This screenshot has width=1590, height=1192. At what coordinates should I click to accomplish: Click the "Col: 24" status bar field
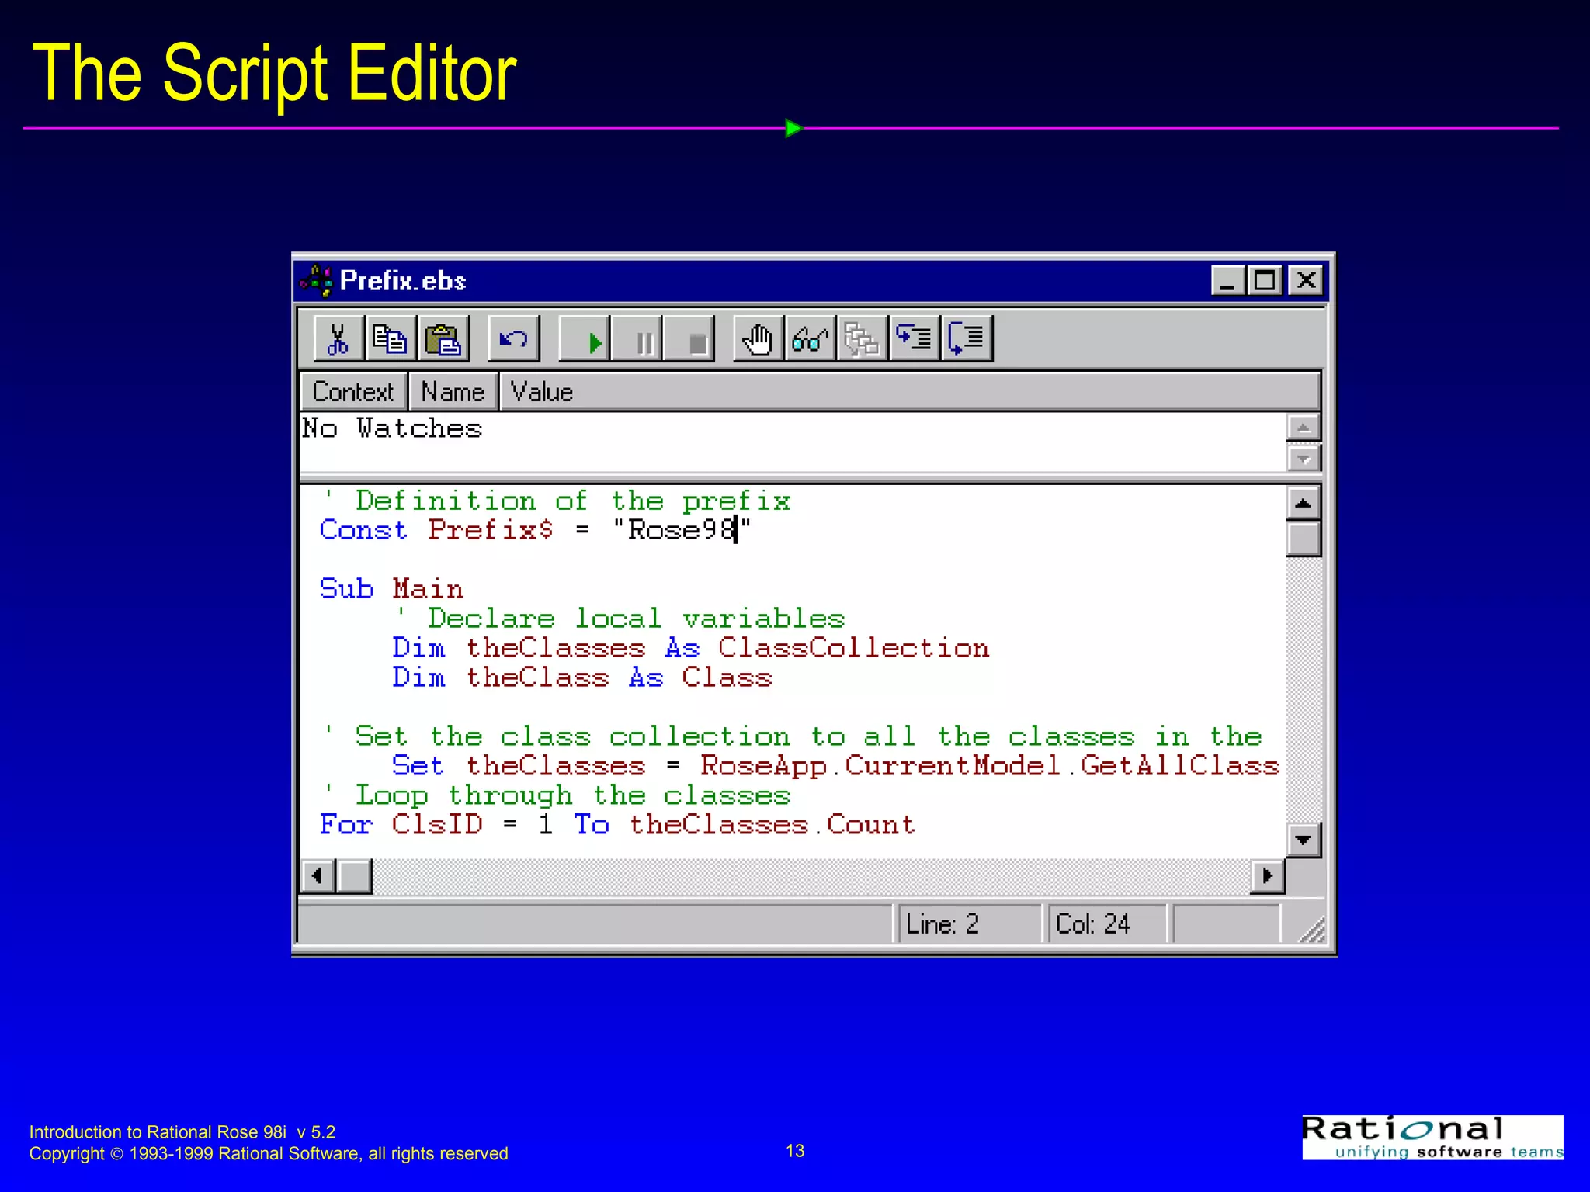pos(1106,923)
